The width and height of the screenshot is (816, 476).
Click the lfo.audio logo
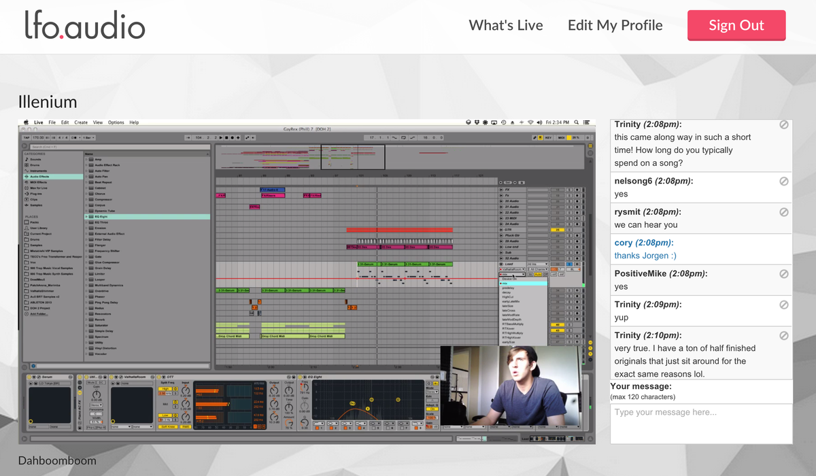(85, 26)
